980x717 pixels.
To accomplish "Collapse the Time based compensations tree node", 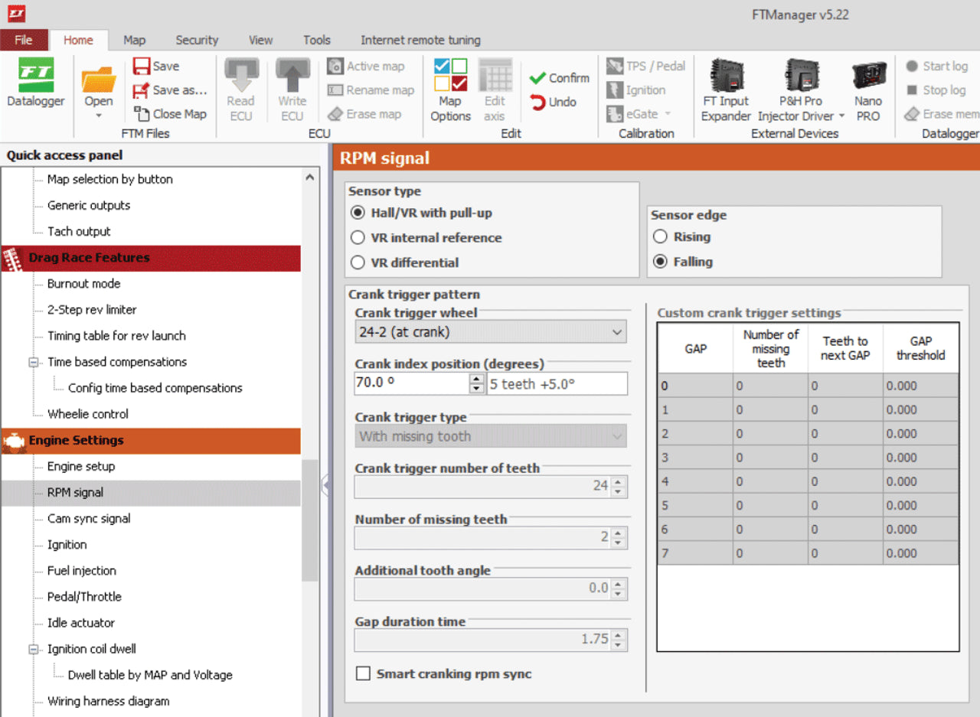I will 34,362.
